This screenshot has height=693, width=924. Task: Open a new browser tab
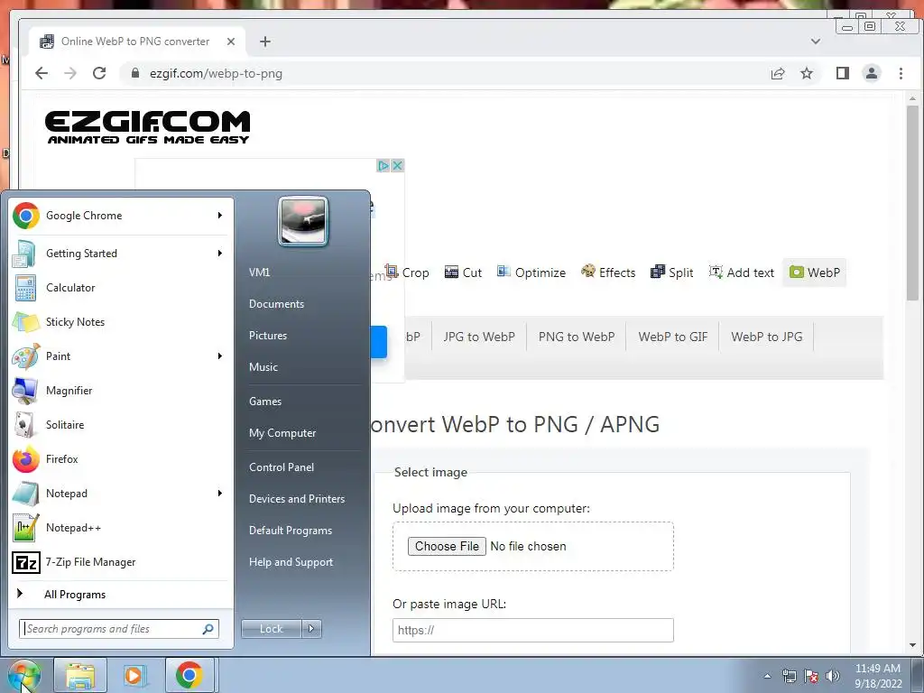click(265, 42)
